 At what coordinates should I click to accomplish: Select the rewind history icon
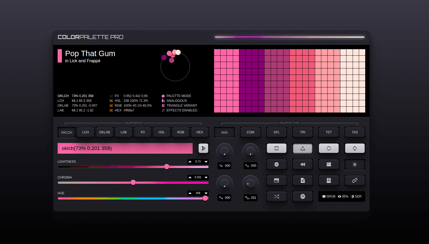pyautogui.click(x=303, y=164)
